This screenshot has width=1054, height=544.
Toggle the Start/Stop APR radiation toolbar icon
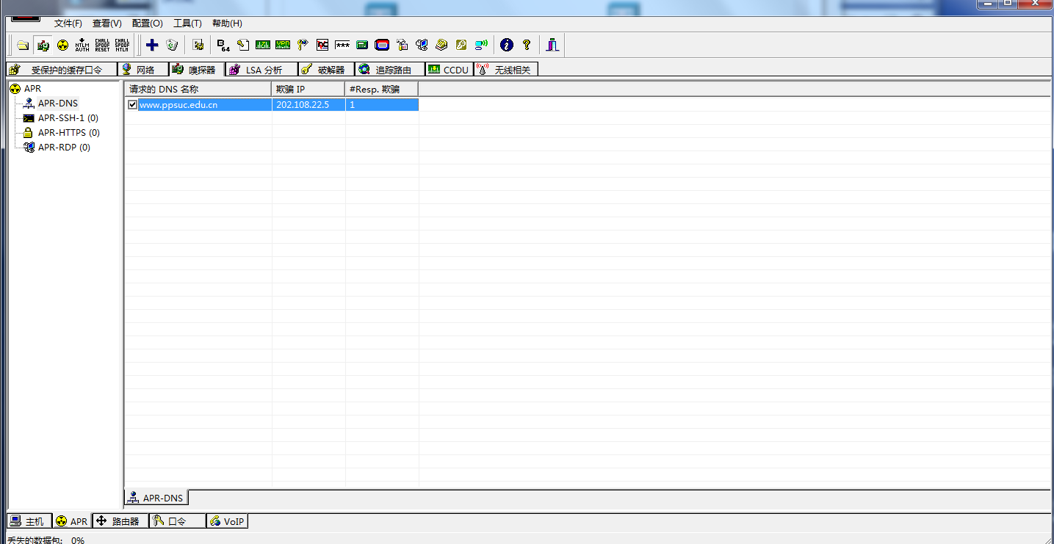62,46
